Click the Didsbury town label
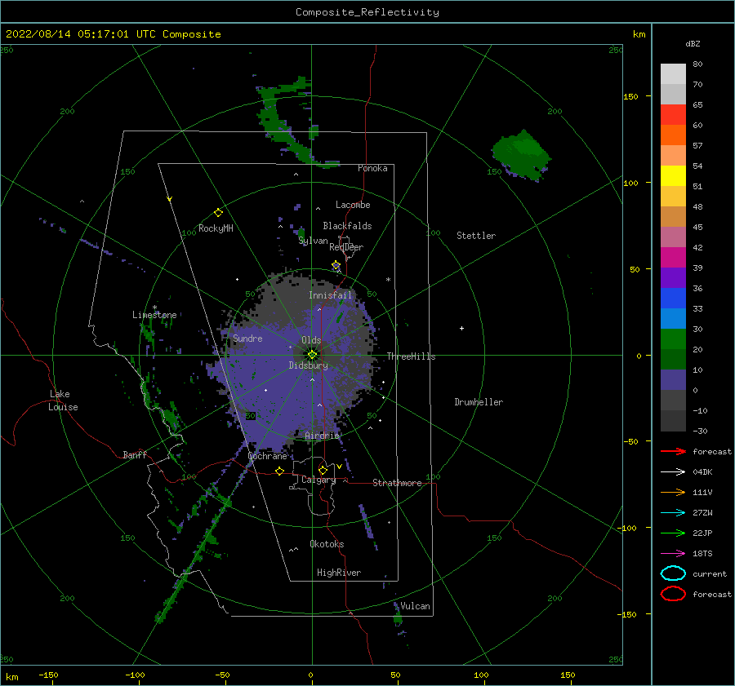This screenshot has height=686, width=735. pos(309,365)
